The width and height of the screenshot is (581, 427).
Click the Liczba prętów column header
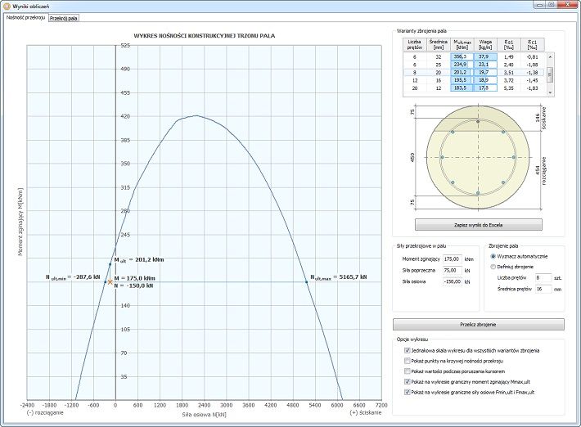[x=415, y=44]
